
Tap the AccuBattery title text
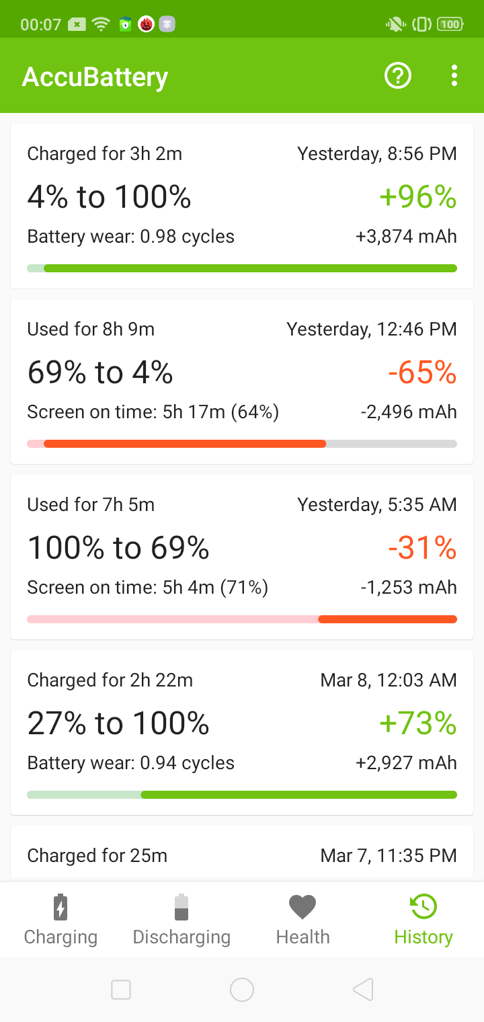coord(95,77)
